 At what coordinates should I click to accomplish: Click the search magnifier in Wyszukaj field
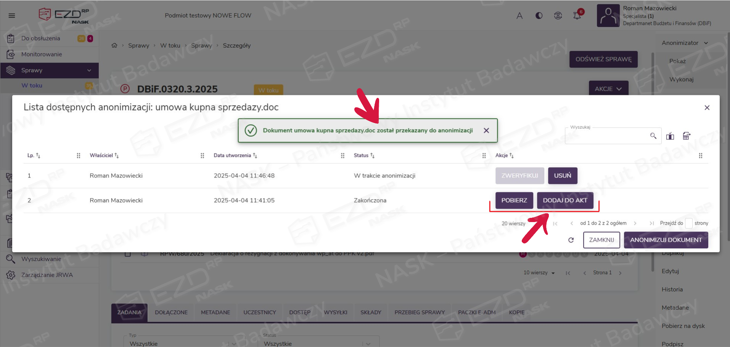(653, 136)
